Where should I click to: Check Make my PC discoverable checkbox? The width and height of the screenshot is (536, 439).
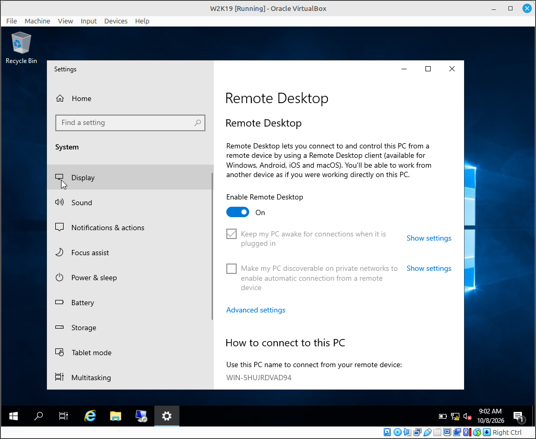coord(232,269)
